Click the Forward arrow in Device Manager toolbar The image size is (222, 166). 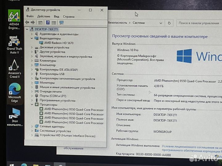point(33,22)
